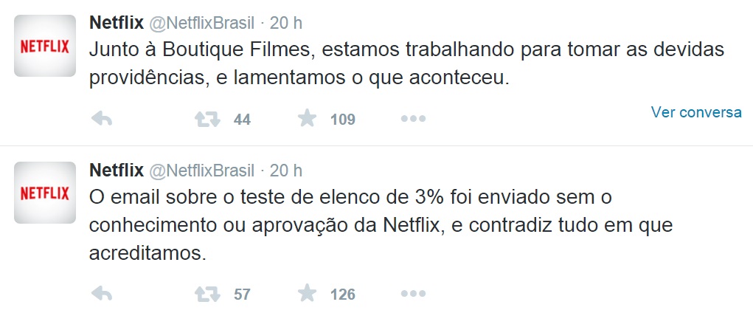Open the 20 h timestamp of second tweet
This screenshot has width=753, height=313.
pyautogui.click(x=285, y=171)
